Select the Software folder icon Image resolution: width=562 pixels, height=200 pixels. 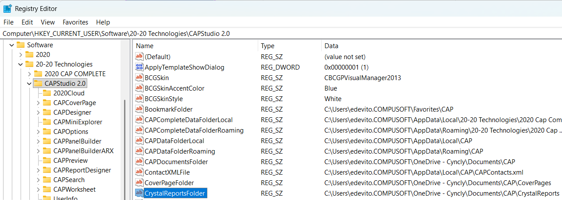[x=21, y=45]
